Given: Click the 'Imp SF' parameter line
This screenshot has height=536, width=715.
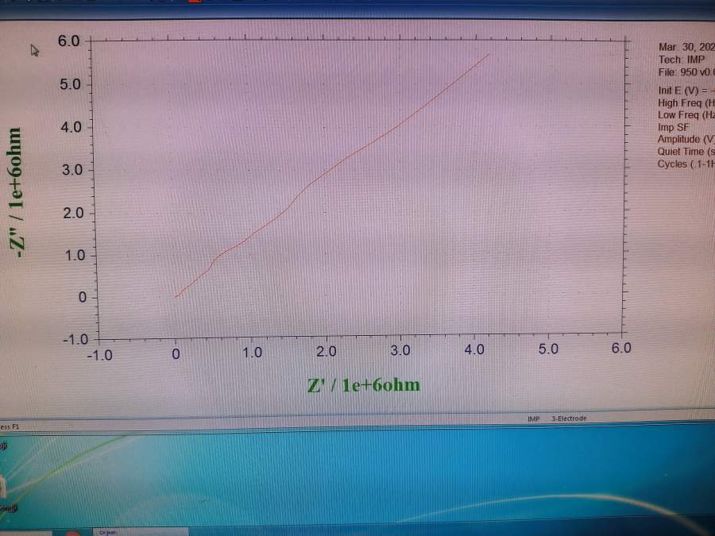Looking at the screenshot, I should point(673,127).
